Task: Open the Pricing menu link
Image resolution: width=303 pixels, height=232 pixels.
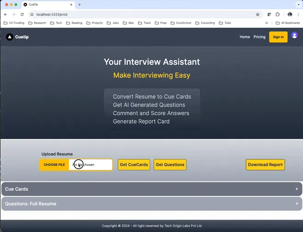Action: point(259,37)
